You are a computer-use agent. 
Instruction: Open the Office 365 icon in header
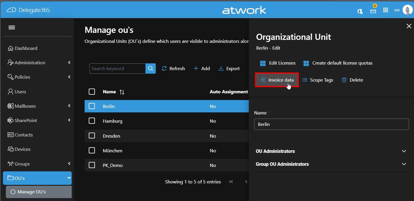tap(360, 11)
